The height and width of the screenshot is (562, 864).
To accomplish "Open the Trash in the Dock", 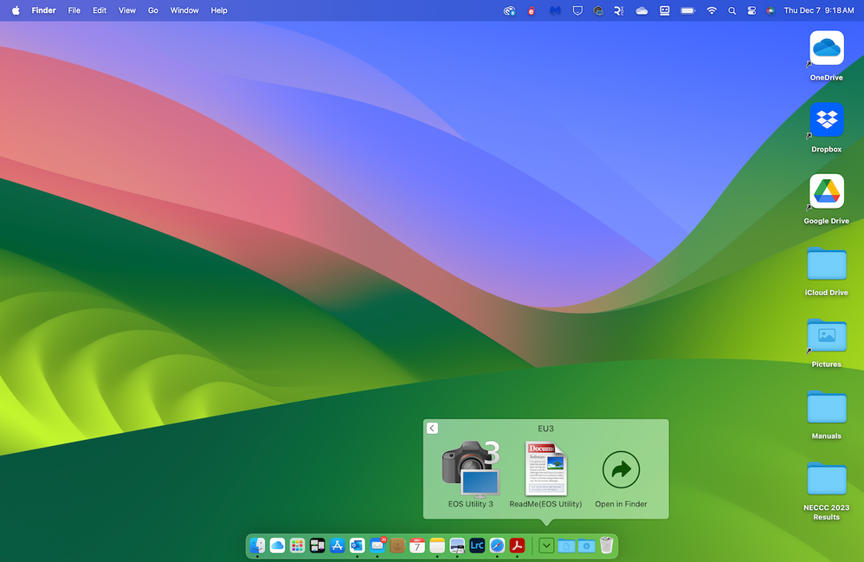I will 606,546.
